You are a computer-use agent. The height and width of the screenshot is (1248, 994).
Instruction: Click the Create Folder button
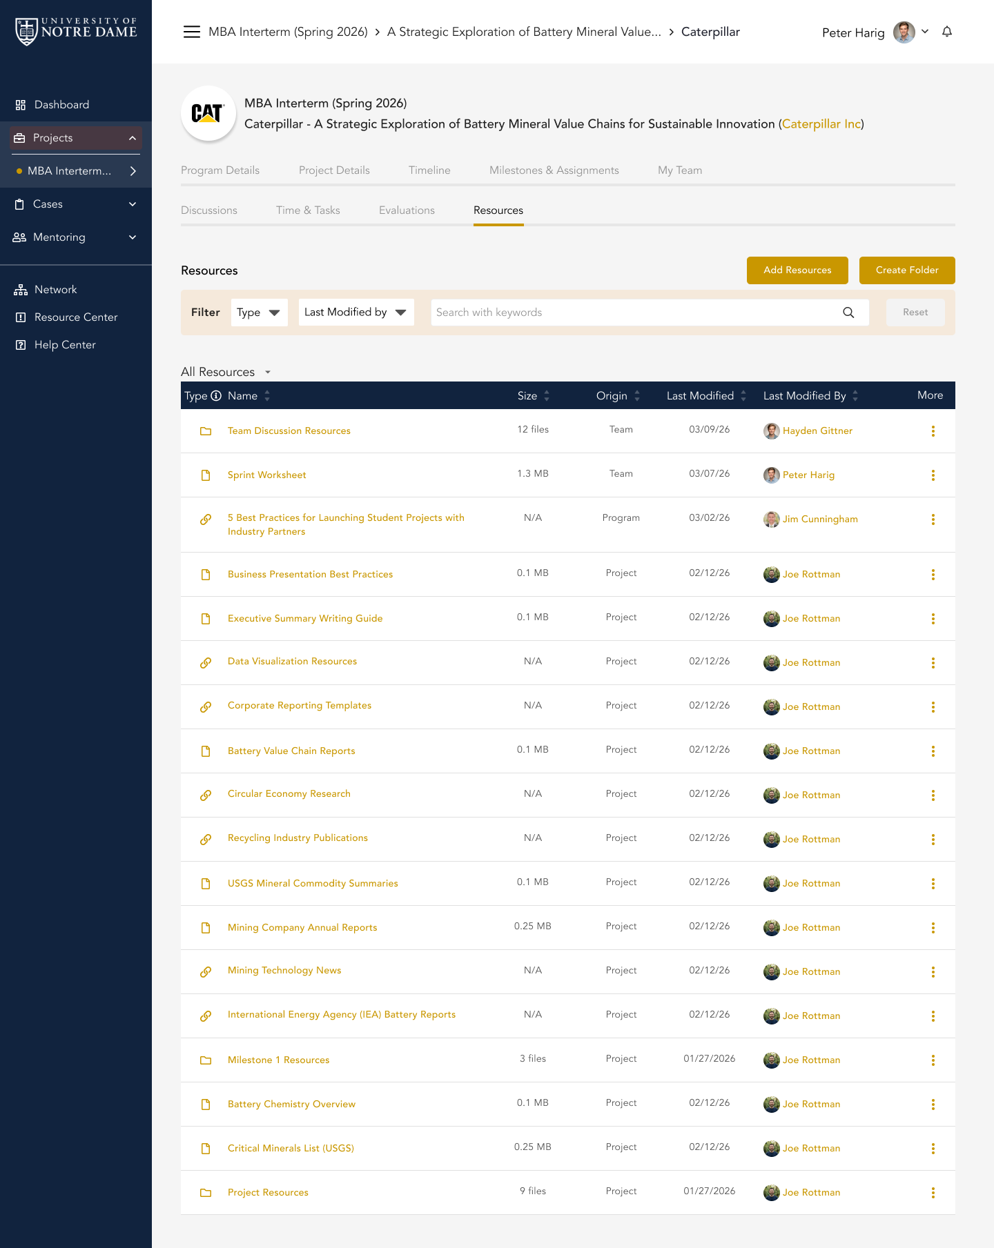pyautogui.click(x=907, y=270)
